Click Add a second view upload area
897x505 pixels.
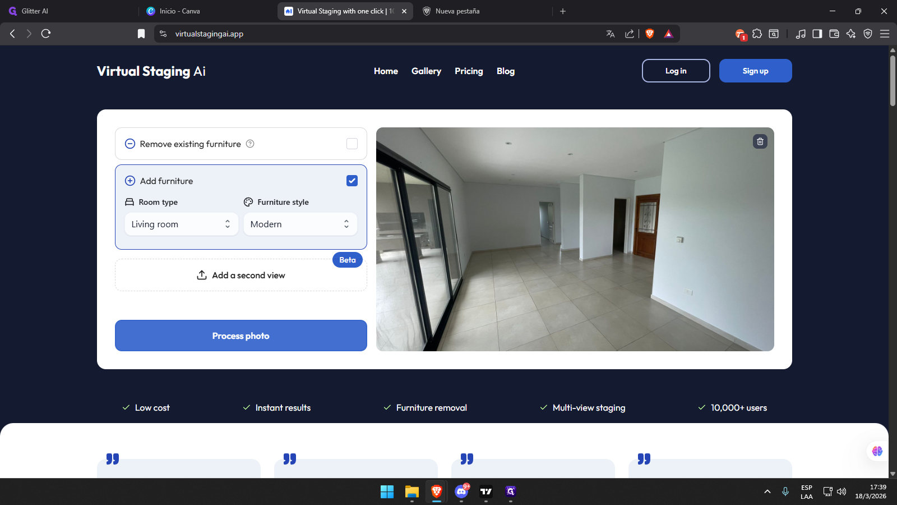241,275
